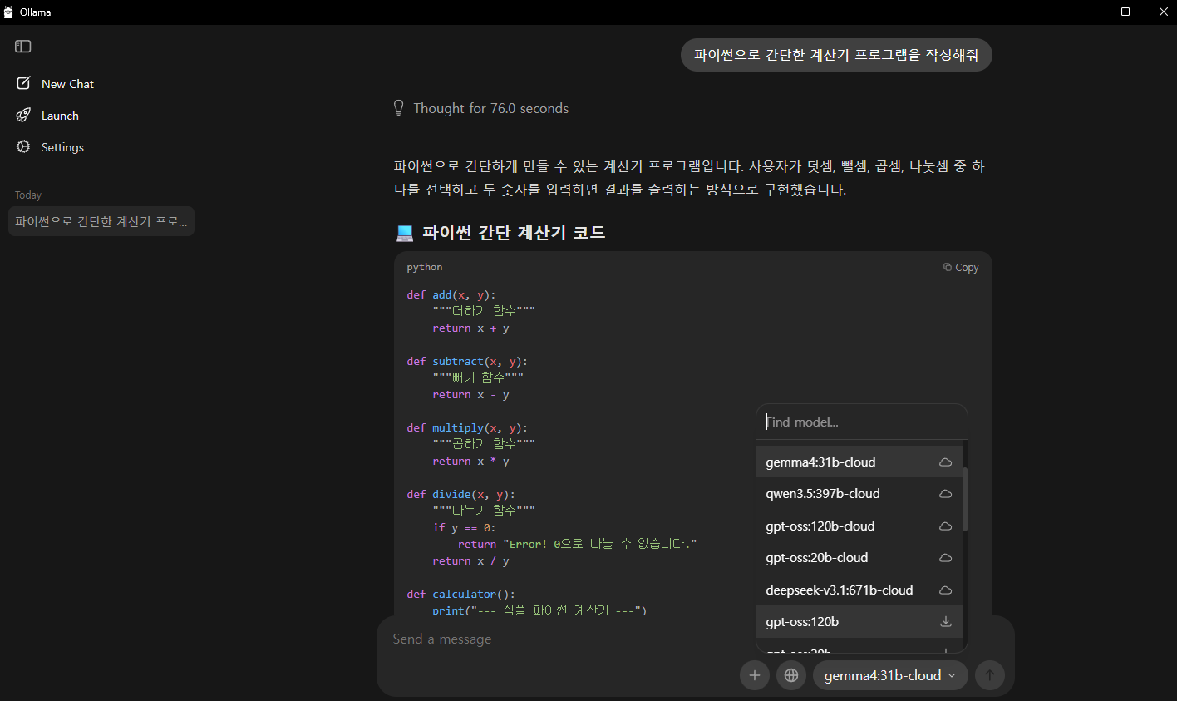Viewport: 1177px width, 701px height.
Task: Click the heading 파이썬 간단 계산기 코드
Action: (x=513, y=233)
